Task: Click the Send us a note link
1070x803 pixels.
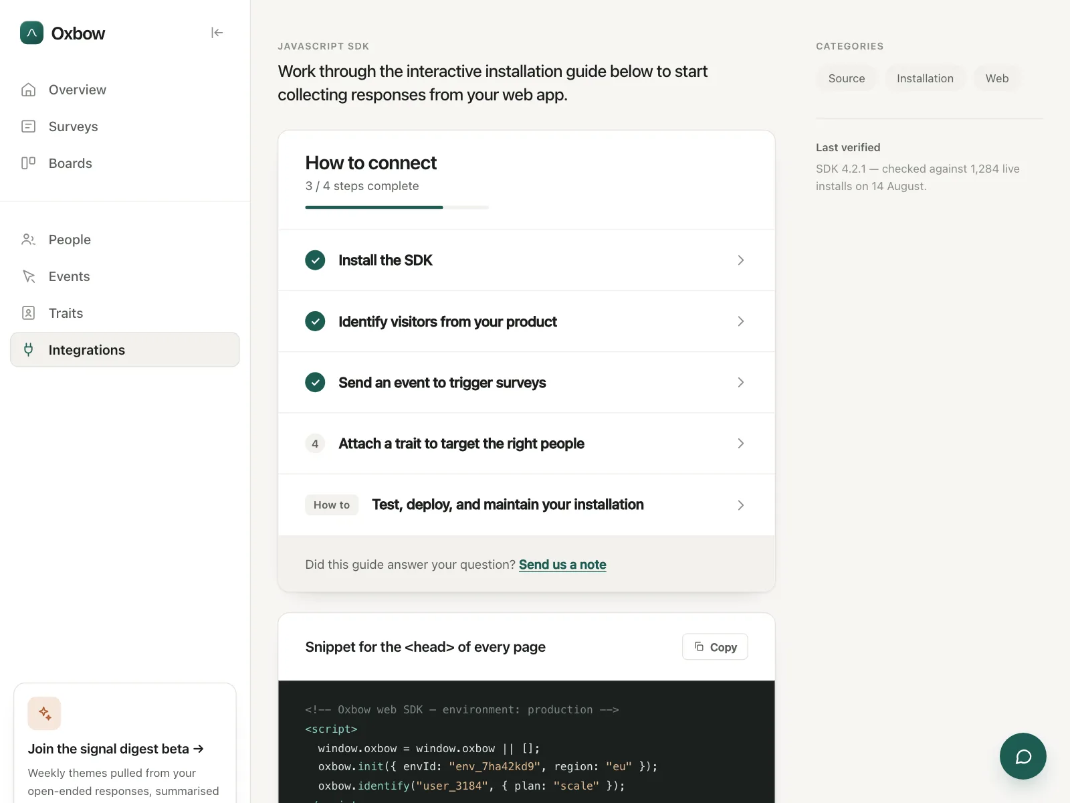Action: [562, 565]
